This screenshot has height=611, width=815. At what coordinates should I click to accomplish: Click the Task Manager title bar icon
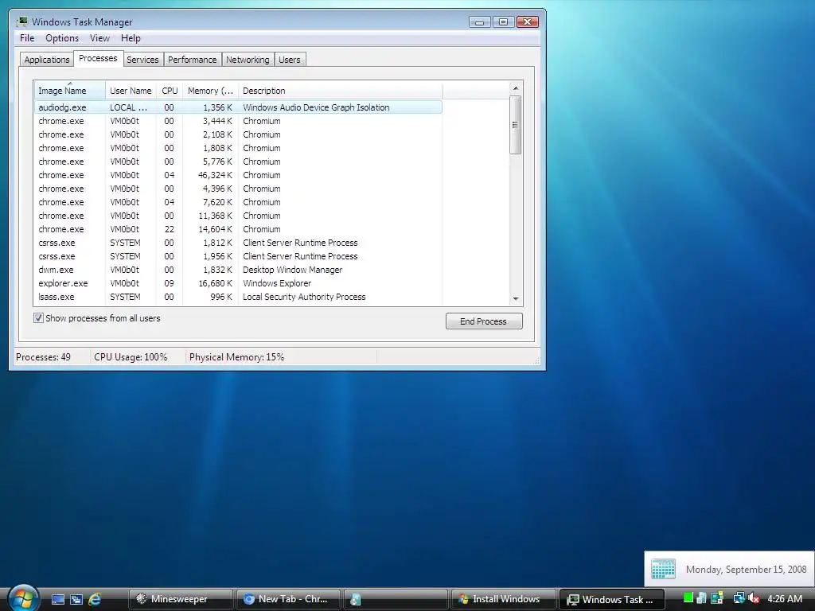pyautogui.click(x=21, y=21)
